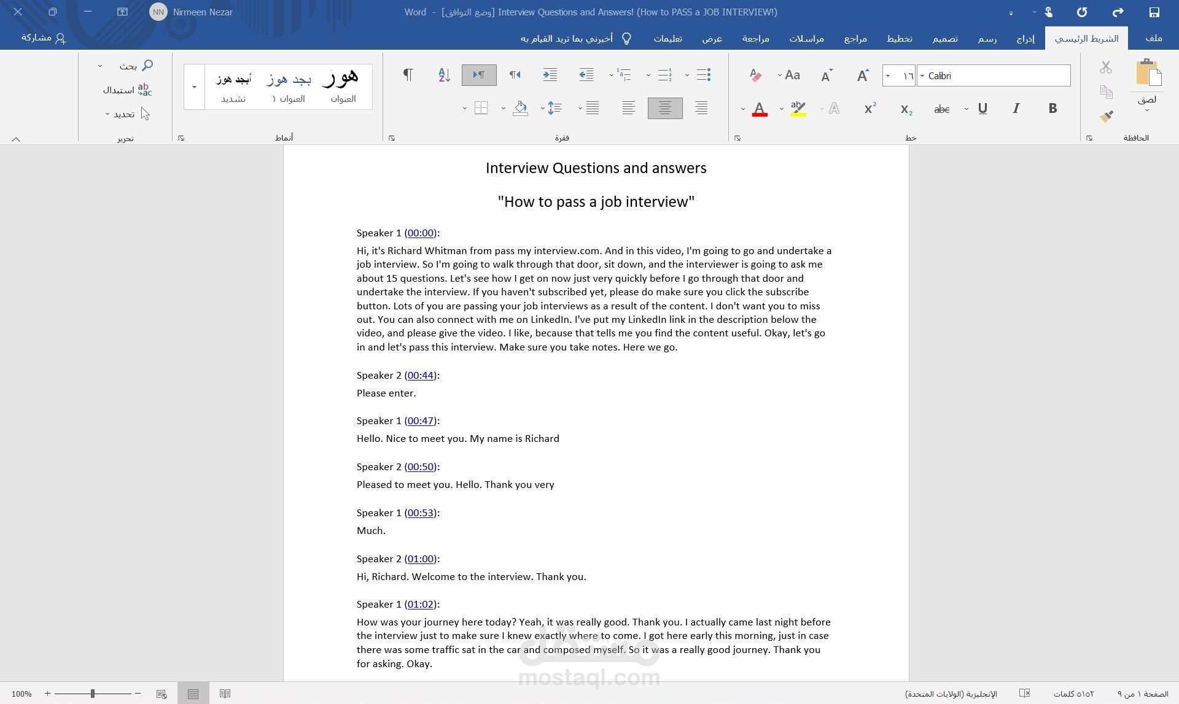Open the 00:00 timestamp link
The image size is (1179, 704).
tap(421, 233)
